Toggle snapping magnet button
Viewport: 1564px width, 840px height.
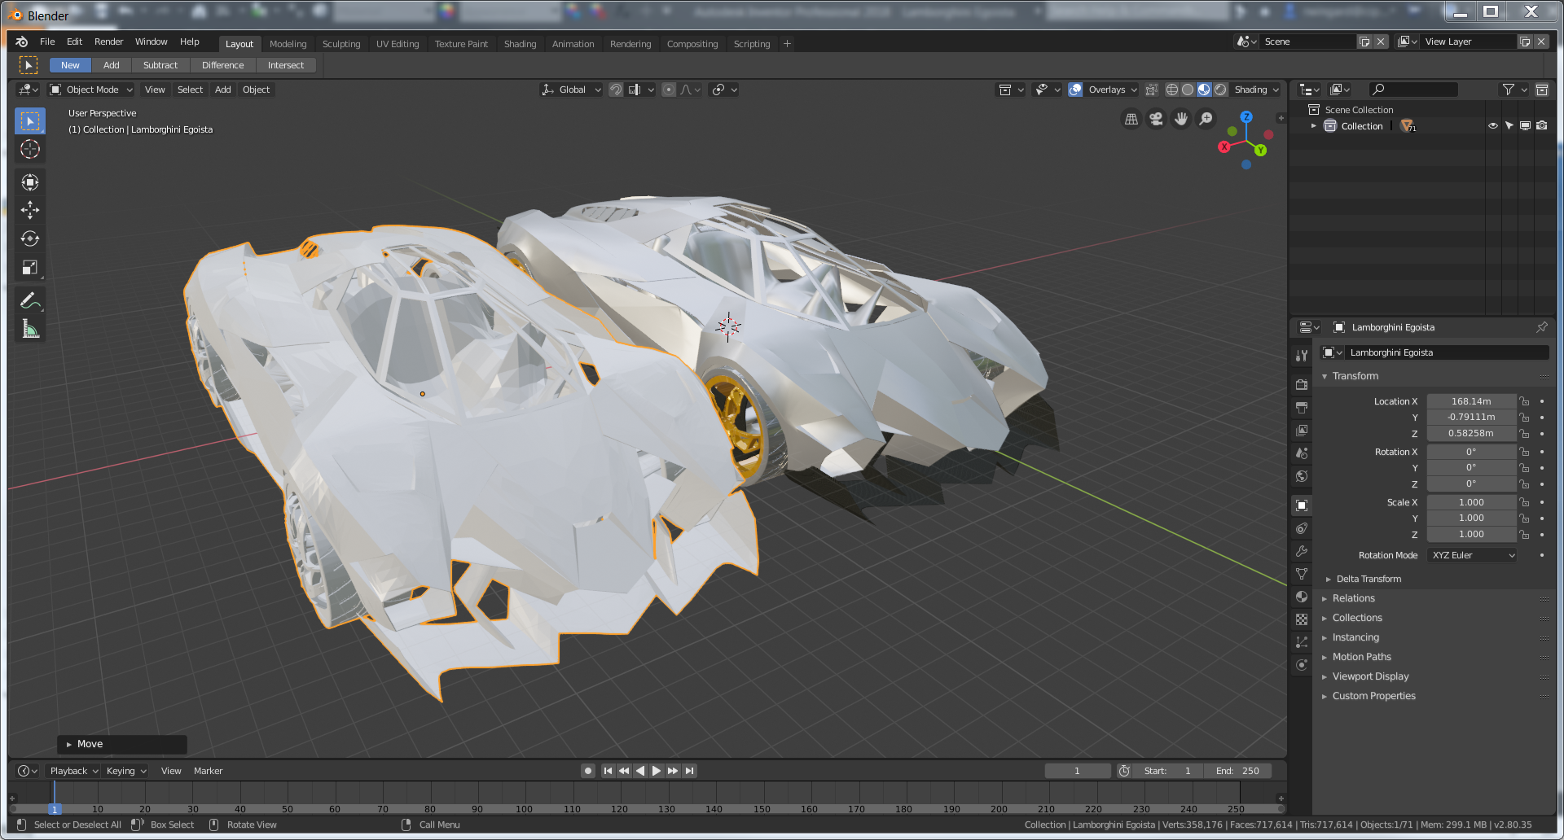tap(617, 90)
